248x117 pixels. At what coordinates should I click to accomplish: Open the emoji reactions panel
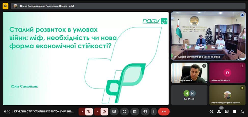coord(125,111)
